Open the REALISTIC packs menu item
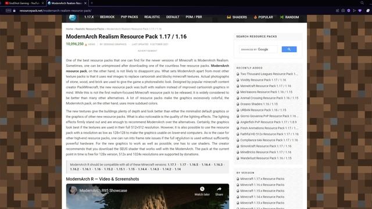This screenshot has width=372, height=209. [152, 17]
